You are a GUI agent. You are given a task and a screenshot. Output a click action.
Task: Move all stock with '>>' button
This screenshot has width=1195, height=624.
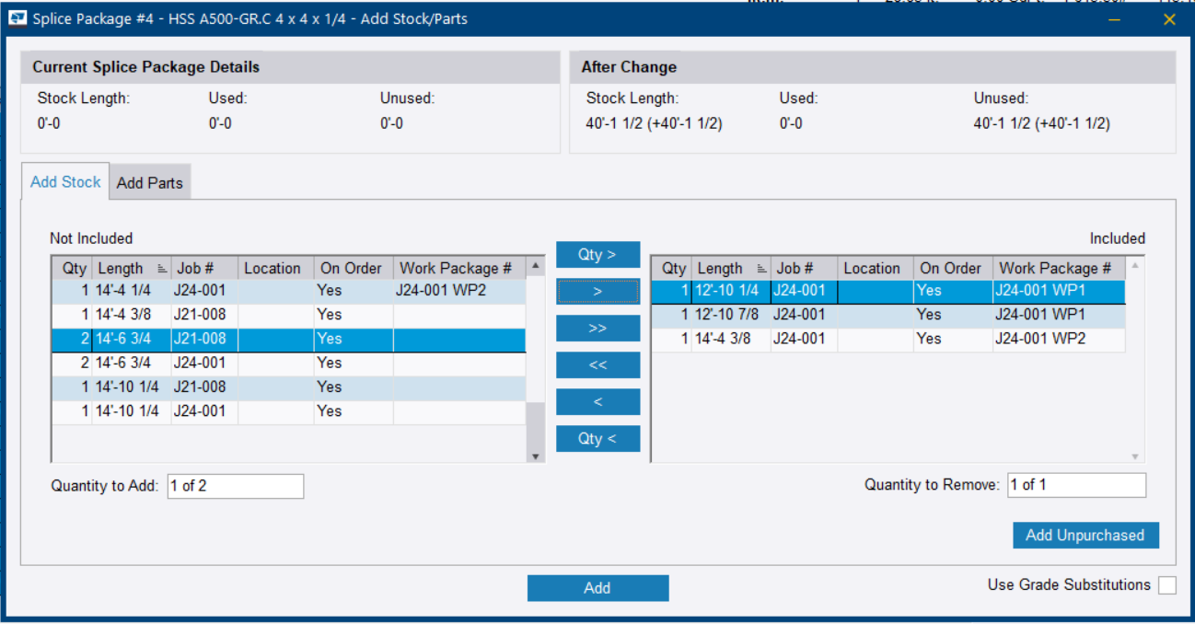pyautogui.click(x=597, y=329)
